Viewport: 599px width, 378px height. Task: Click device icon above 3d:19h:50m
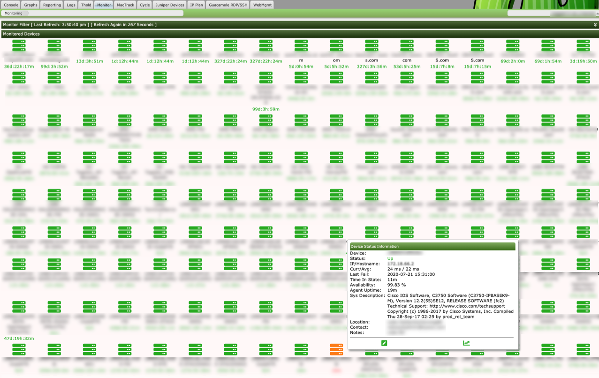583,45
